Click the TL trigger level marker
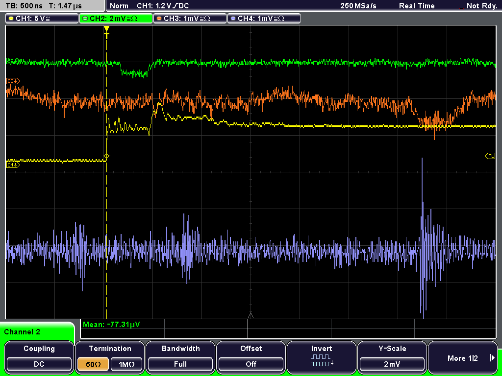 tap(490, 156)
